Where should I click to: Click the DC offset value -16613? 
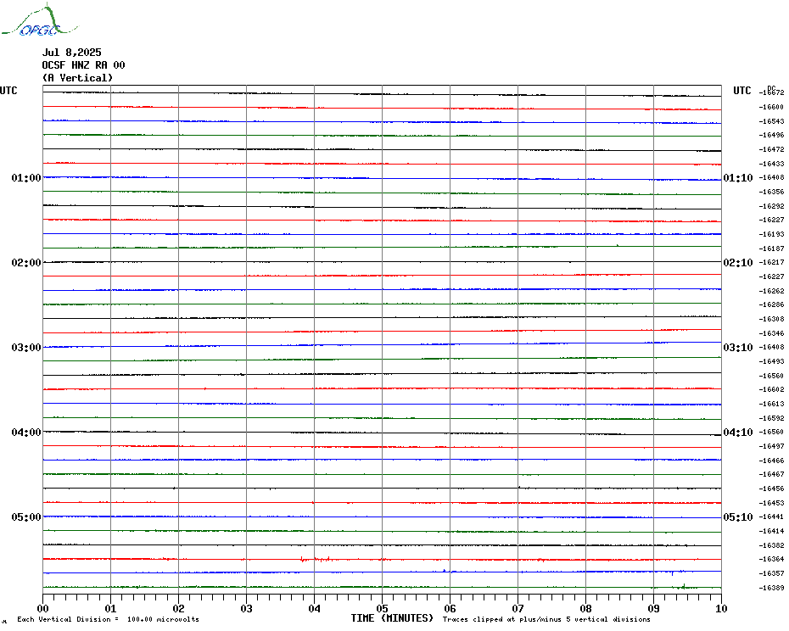pyautogui.click(x=771, y=404)
